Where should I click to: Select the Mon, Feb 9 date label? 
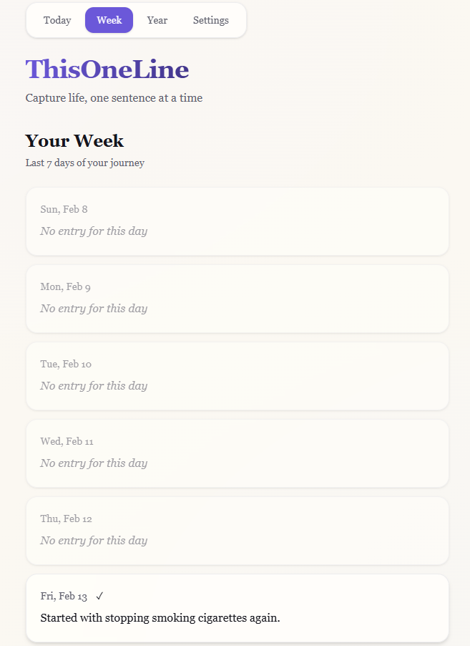[x=65, y=286]
